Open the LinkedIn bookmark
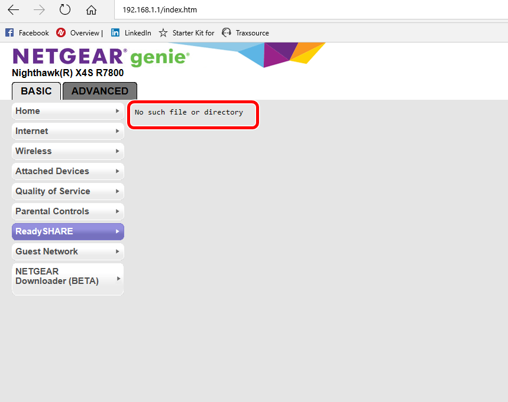Screen dimensions: 508x402 [131, 32]
